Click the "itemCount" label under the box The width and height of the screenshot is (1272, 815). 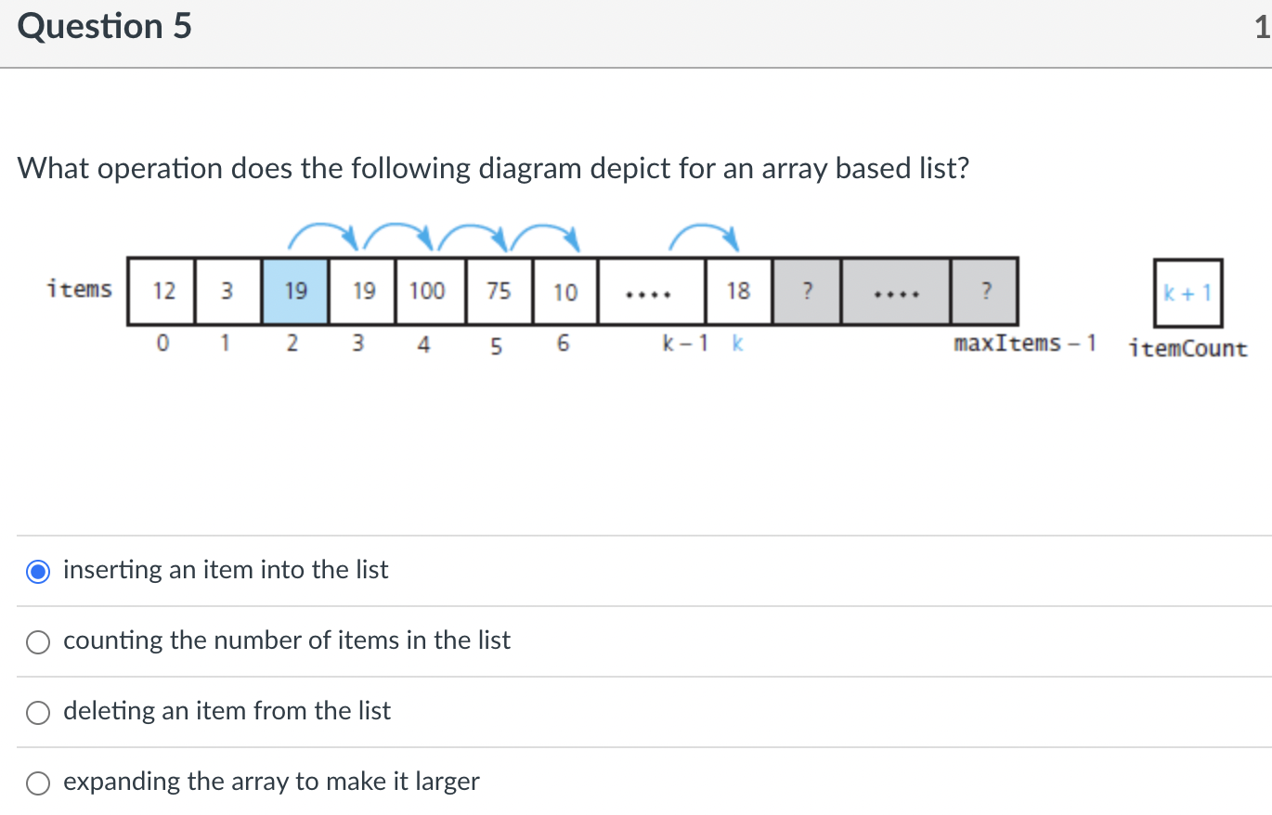[1188, 349]
